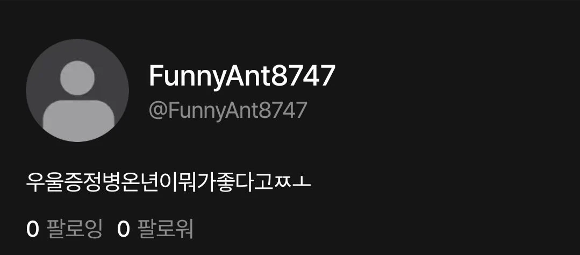This screenshot has width=580, height=255.
Task: Open the 팔로잉 following list
Action: click(x=64, y=229)
